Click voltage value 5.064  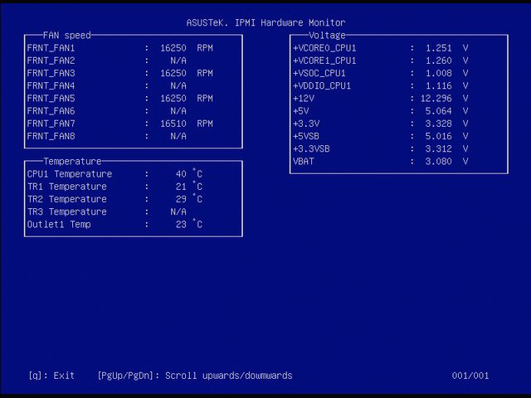[x=439, y=111]
